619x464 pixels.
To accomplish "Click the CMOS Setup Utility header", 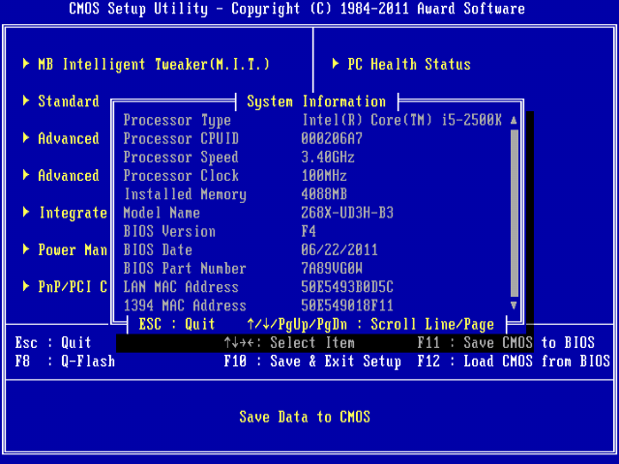I will [x=297, y=9].
